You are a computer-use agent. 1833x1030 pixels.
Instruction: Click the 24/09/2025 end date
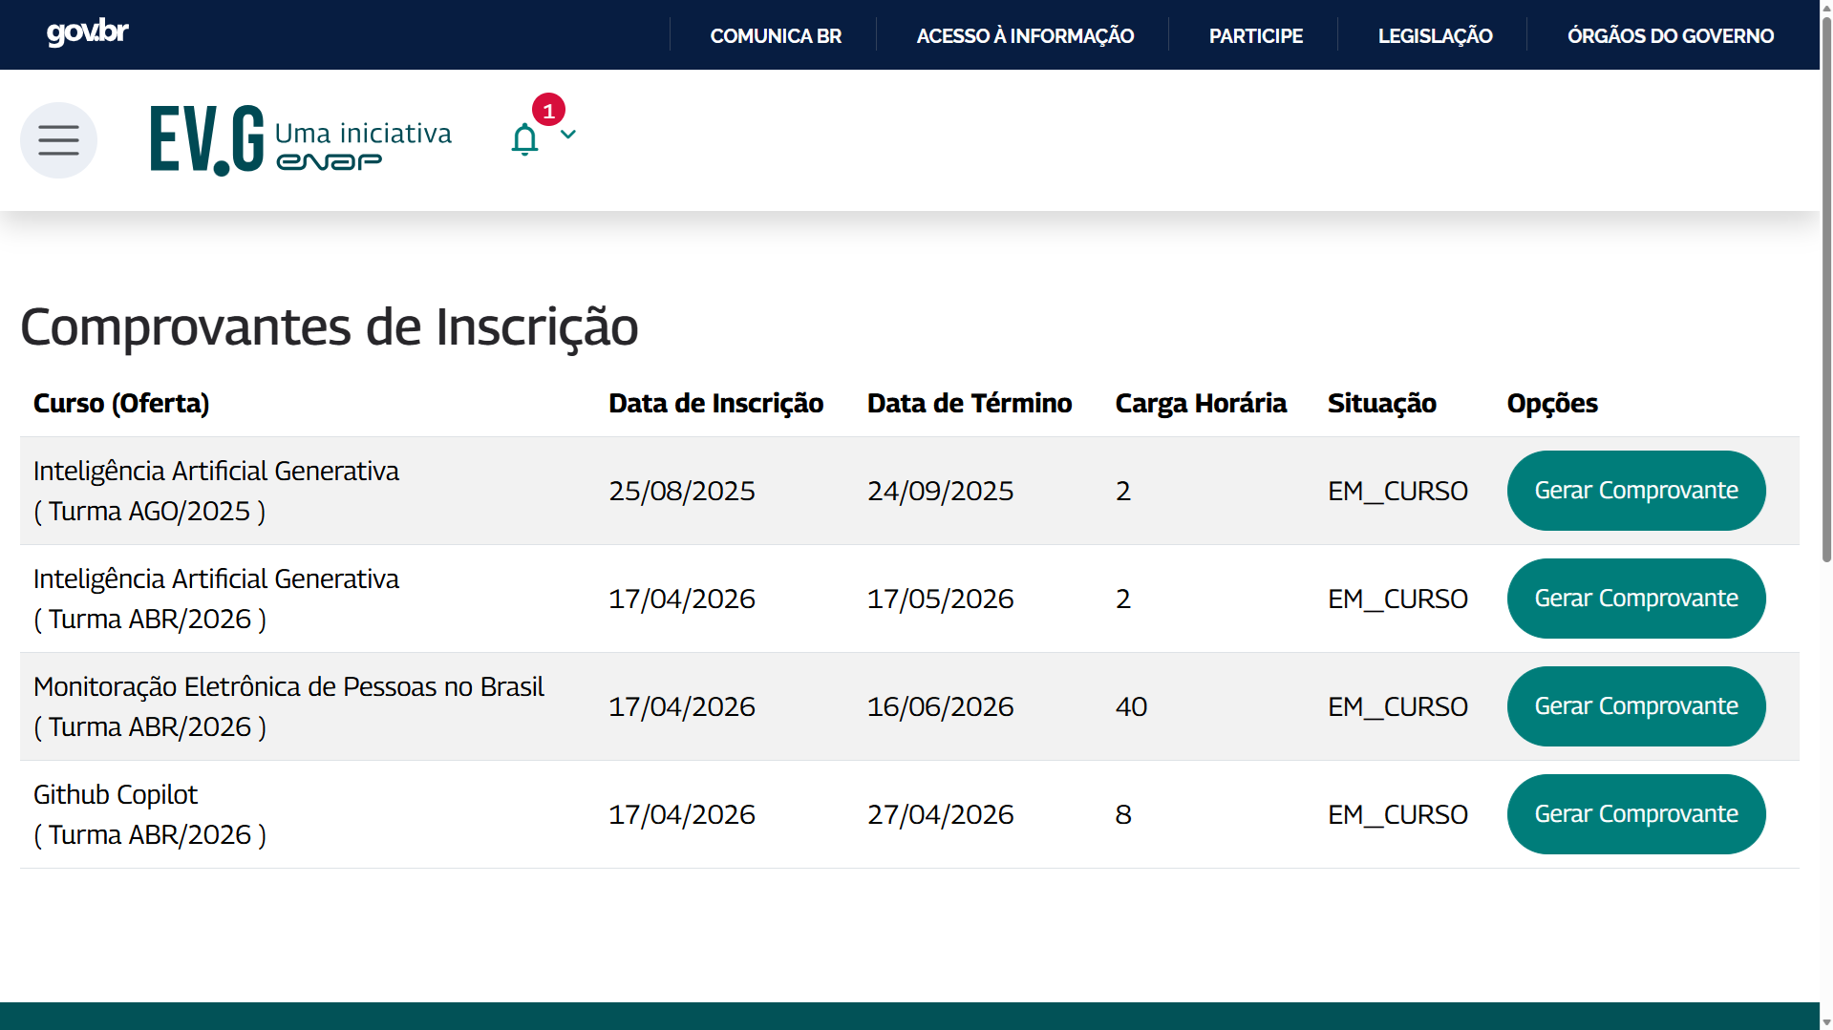click(940, 491)
